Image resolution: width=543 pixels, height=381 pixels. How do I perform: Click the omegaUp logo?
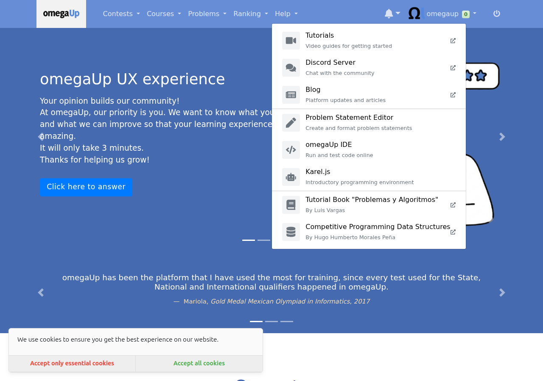pos(61,14)
